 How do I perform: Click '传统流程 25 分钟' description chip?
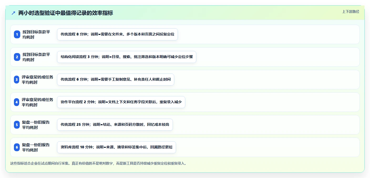[115, 125]
